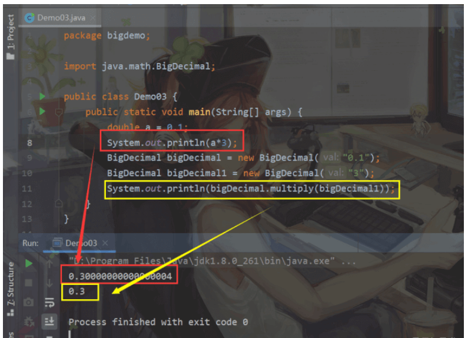This screenshot has width=468, height=338.
Task: Place the cursor on the println(a*3) line
Action: [172, 143]
